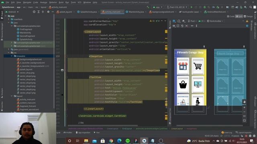The height and width of the screenshot is (144, 257).
Task: Open the Pixel device dropdown in preview toolbar
Action: (192, 21)
